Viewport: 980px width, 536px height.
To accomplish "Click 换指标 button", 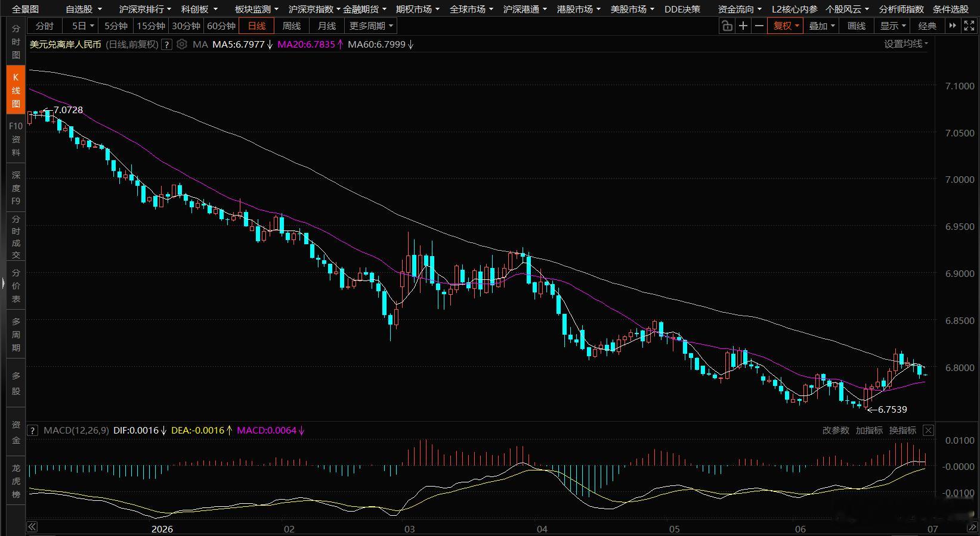I will tap(902, 430).
